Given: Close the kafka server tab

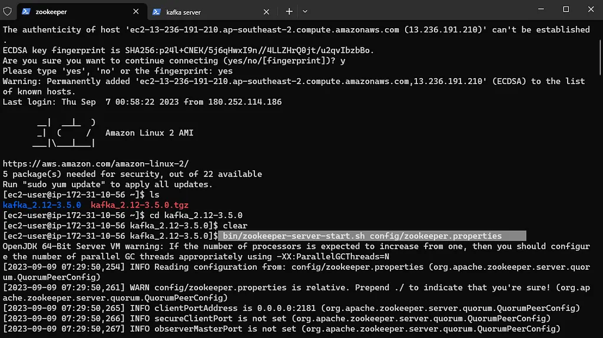Looking at the screenshot, I should tap(266, 12).
